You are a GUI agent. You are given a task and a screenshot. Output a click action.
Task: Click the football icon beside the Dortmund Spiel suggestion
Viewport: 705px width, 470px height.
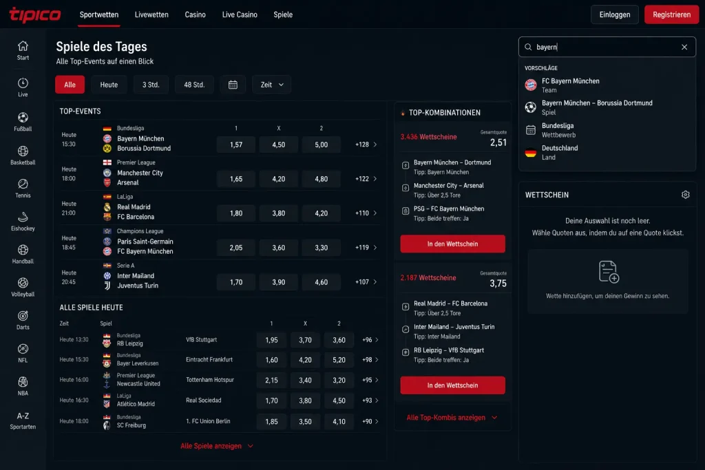click(x=531, y=107)
